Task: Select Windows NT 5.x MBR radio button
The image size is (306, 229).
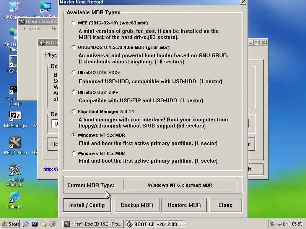Action: [x=73, y=135]
